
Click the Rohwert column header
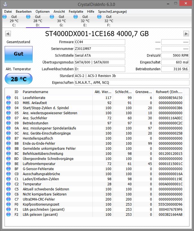click(169, 92)
